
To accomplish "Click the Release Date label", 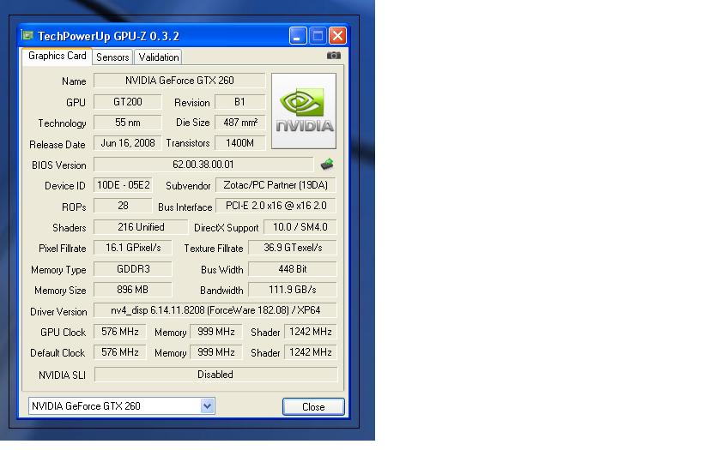I will (x=57, y=145).
